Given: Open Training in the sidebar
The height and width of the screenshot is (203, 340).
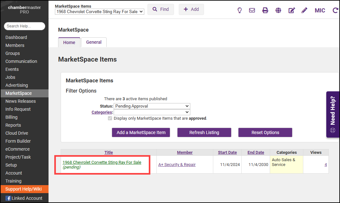Looking at the screenshot, I should tap(13, 181).
